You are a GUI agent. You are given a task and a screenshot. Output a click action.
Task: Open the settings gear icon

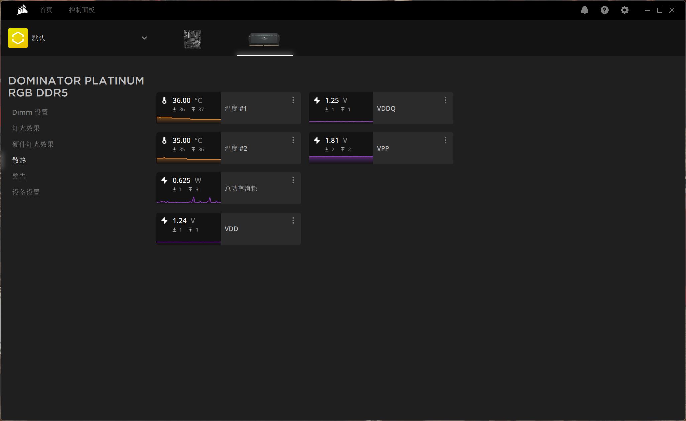[624, 10]
